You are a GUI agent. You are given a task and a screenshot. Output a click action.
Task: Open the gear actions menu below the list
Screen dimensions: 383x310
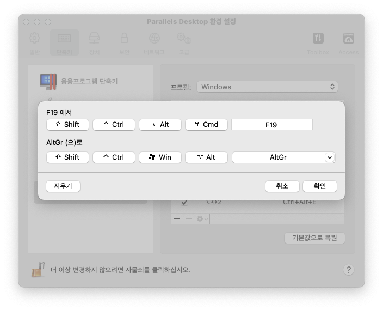(202, 218)
